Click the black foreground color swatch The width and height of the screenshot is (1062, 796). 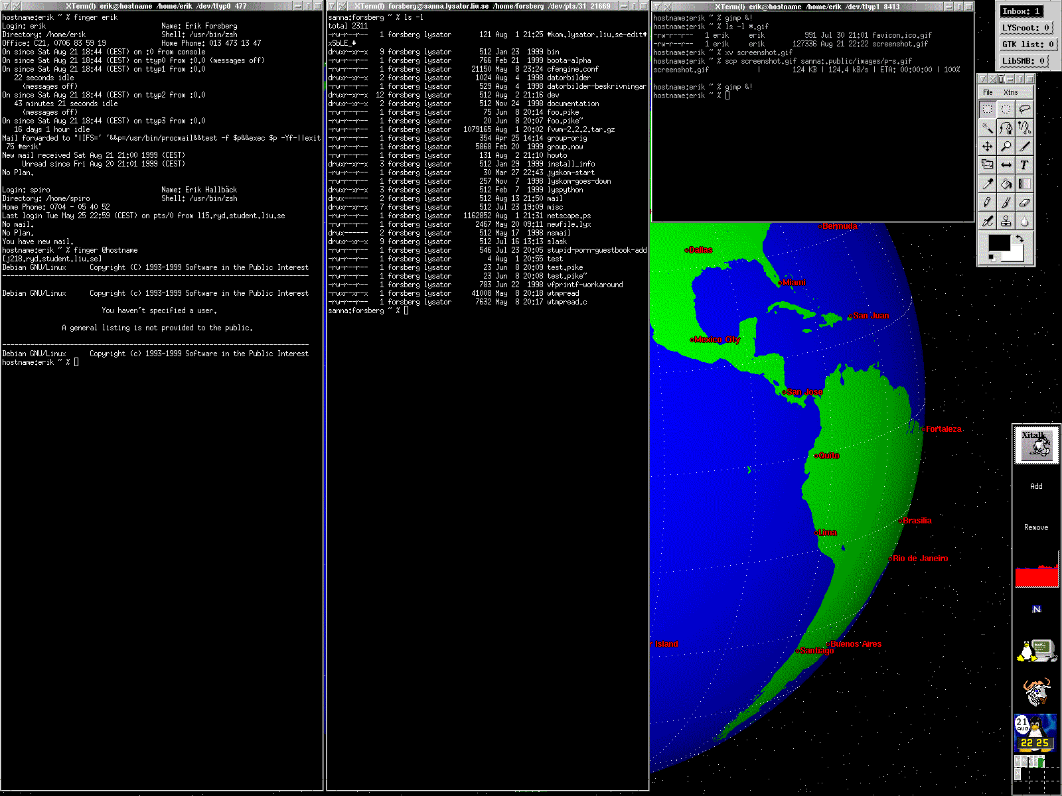coord(998,243)
